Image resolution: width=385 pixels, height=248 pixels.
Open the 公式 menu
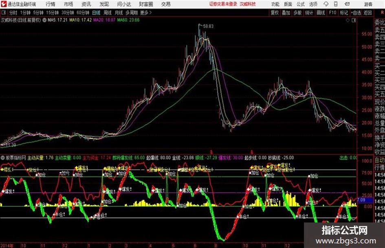tap(301, 4)
